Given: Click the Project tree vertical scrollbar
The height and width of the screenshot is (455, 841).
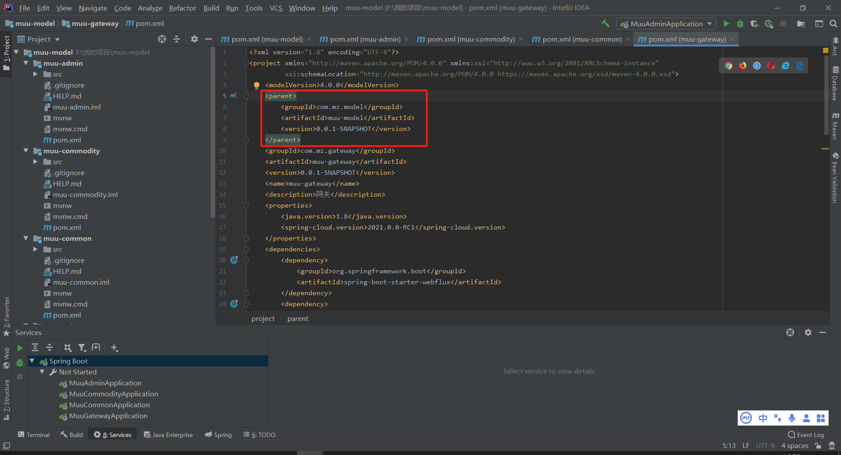Looking at the screenshot, I should point(213,131).
